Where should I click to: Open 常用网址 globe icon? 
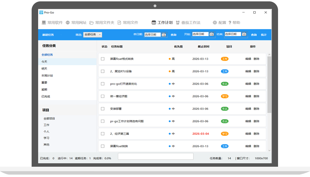click(68, 23)
